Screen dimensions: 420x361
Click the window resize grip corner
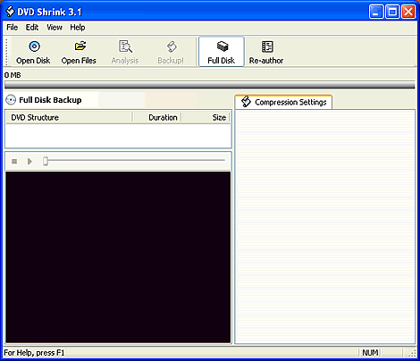tap(412, 353)
